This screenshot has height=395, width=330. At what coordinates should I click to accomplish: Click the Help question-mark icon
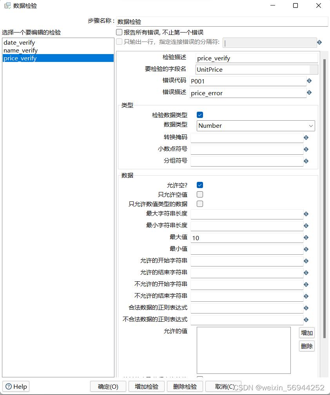9,386
